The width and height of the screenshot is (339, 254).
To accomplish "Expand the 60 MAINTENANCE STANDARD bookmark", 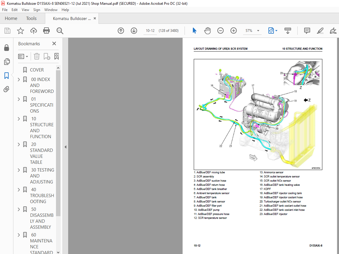I will (x=18, y=235).
